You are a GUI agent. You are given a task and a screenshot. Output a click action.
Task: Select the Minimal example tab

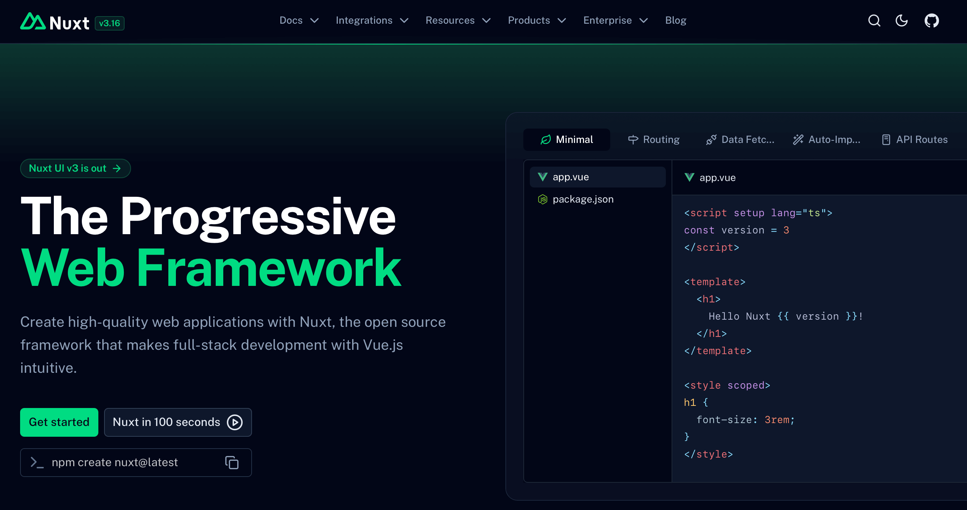(566, 140)
